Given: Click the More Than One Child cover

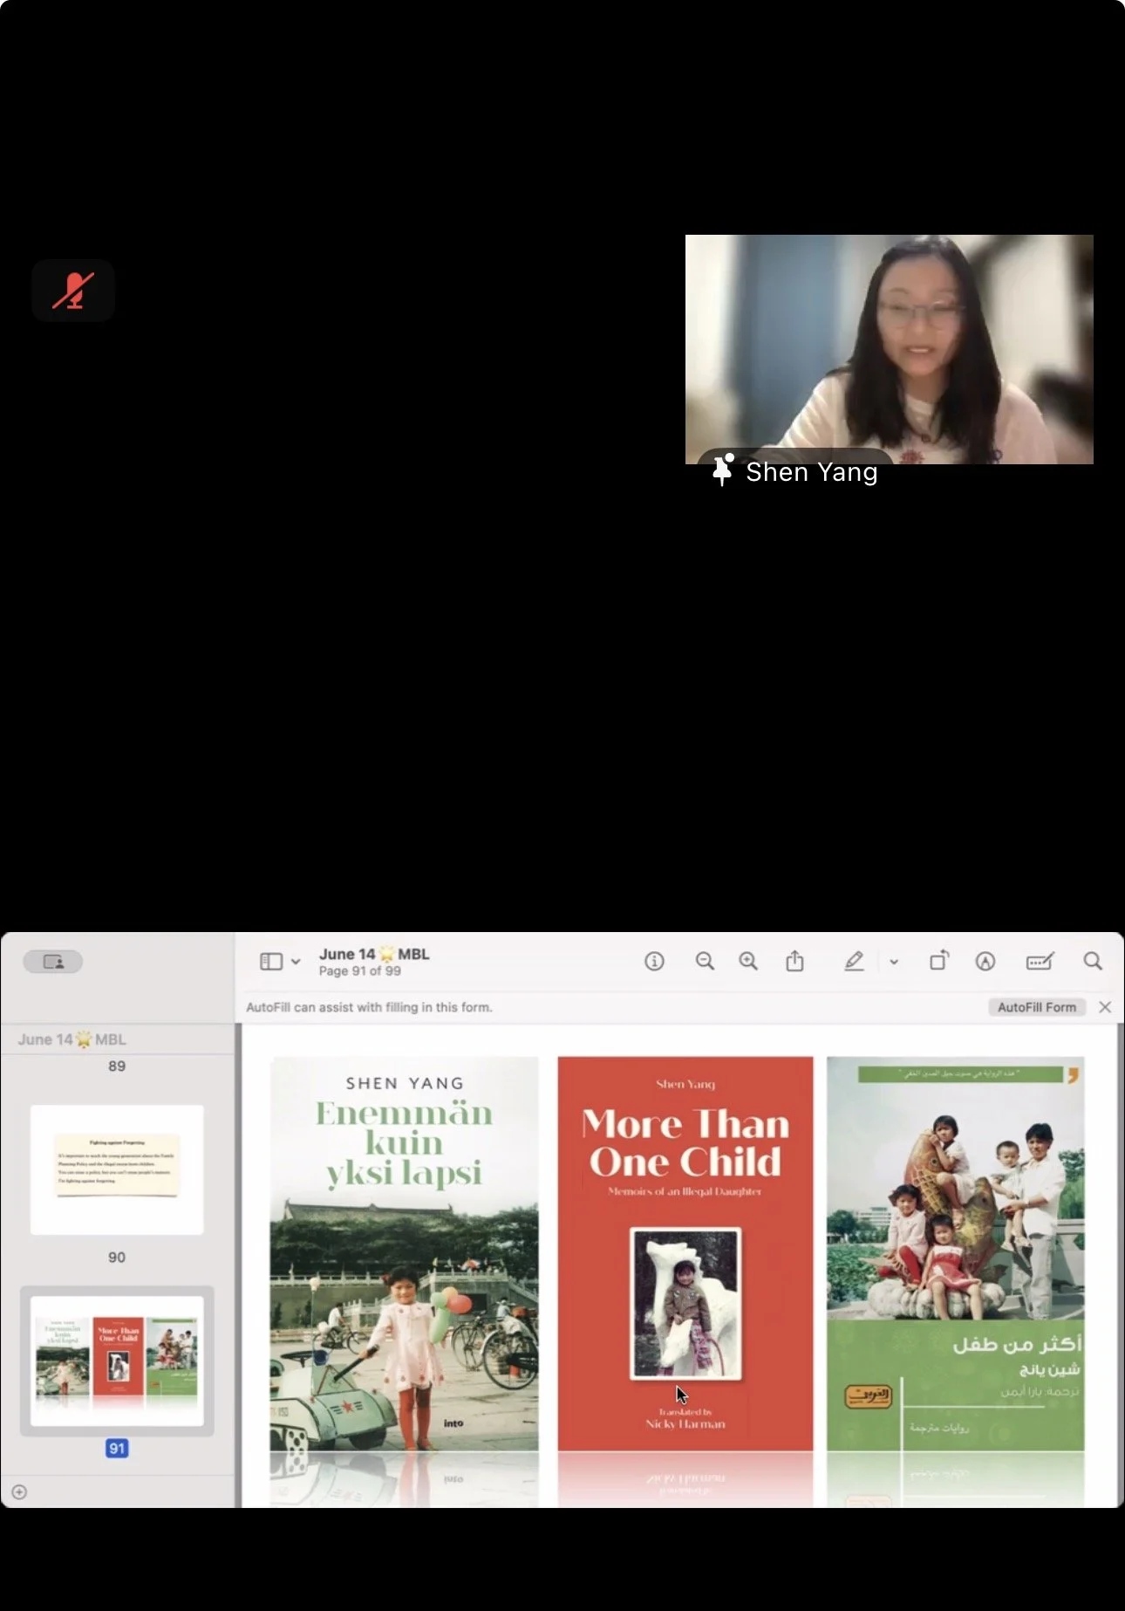Looking at the screenshot, I should (x=685, y=1254).
